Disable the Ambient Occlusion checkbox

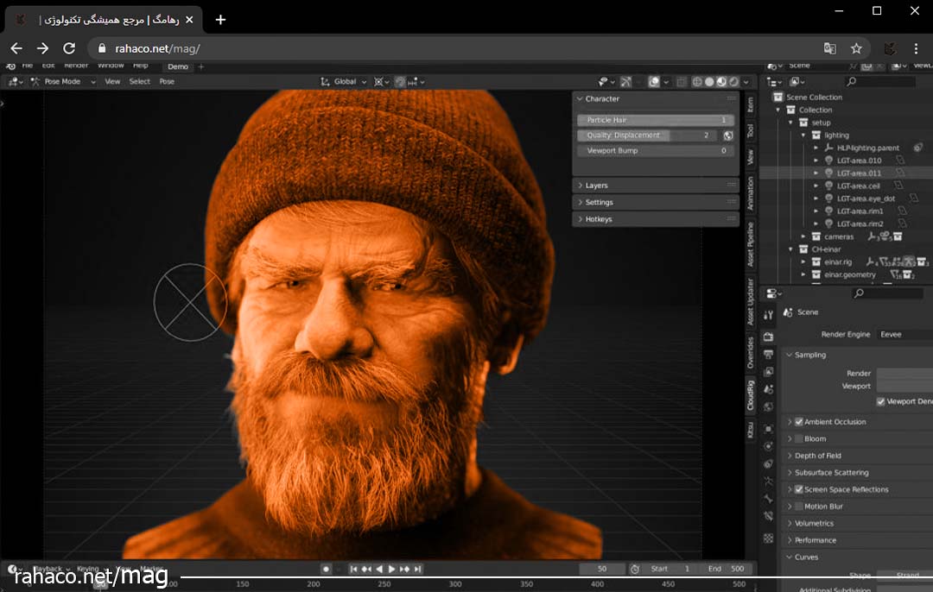point(799,422)
